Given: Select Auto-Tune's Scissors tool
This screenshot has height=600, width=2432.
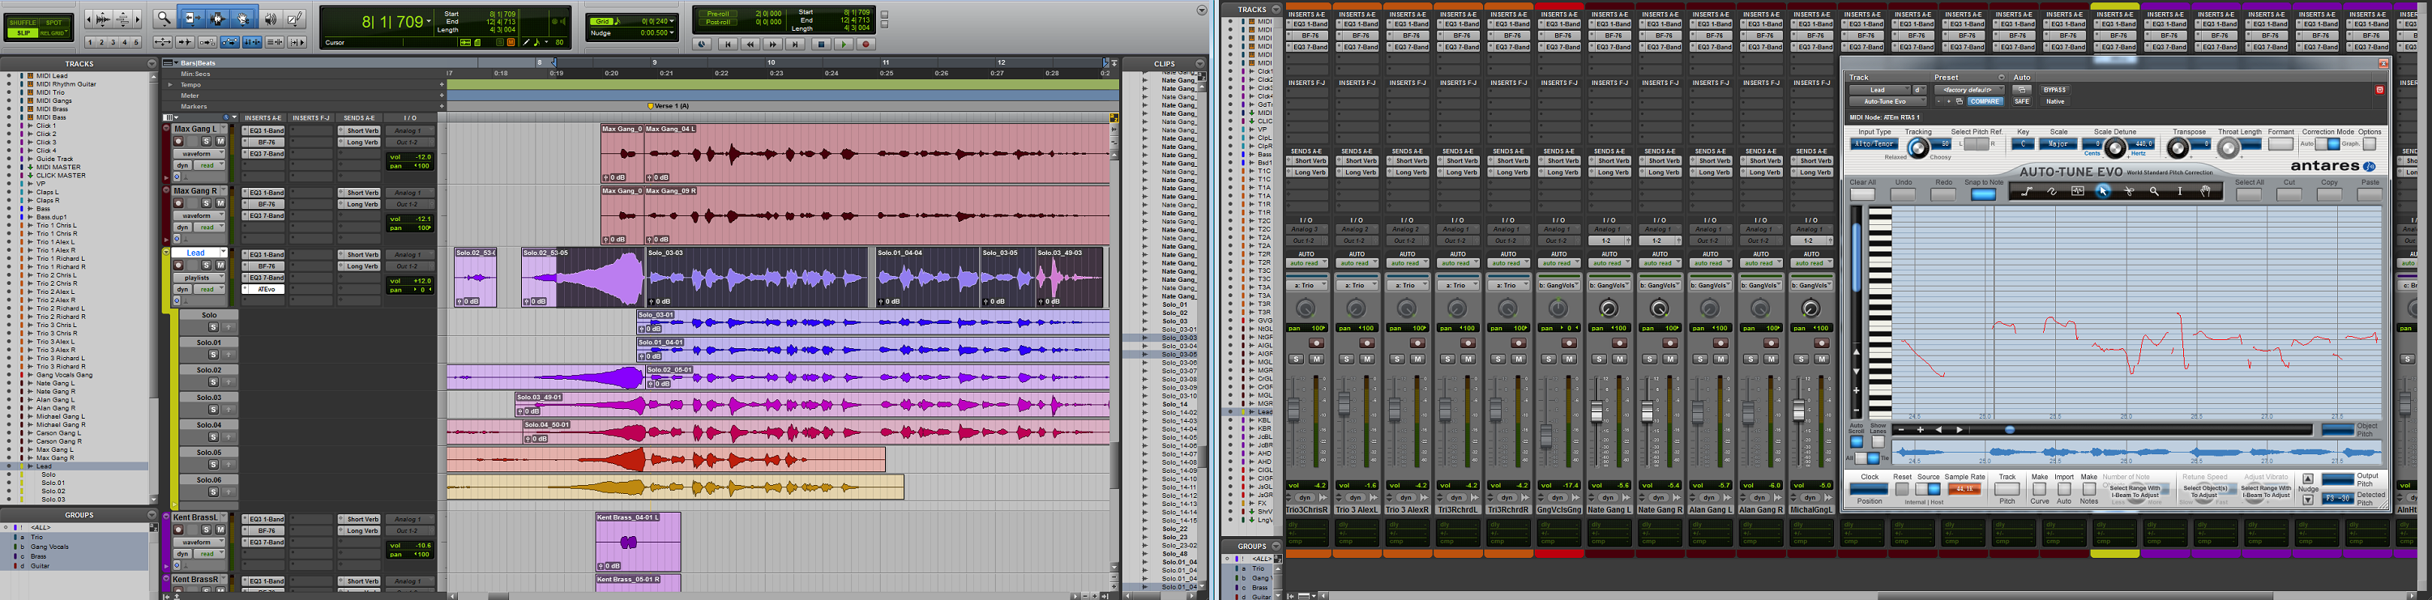Looking at the screenshot, I should coord(2129,192).
